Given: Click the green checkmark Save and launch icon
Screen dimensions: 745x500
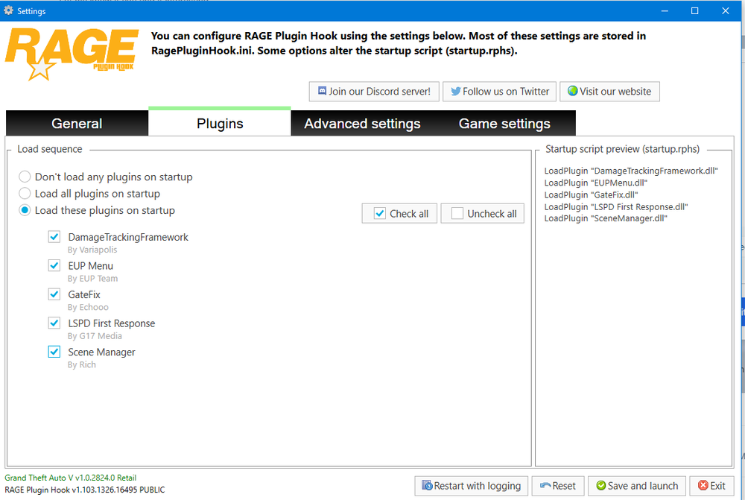Looking at the screenshot, I should coord(601,485).
